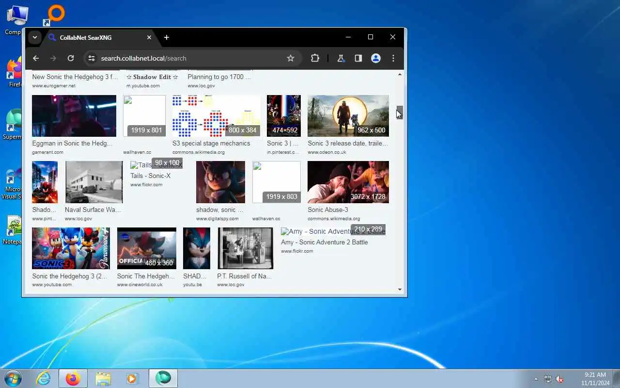Close the CollabNet SearXNG tab

tap(149, 37)
